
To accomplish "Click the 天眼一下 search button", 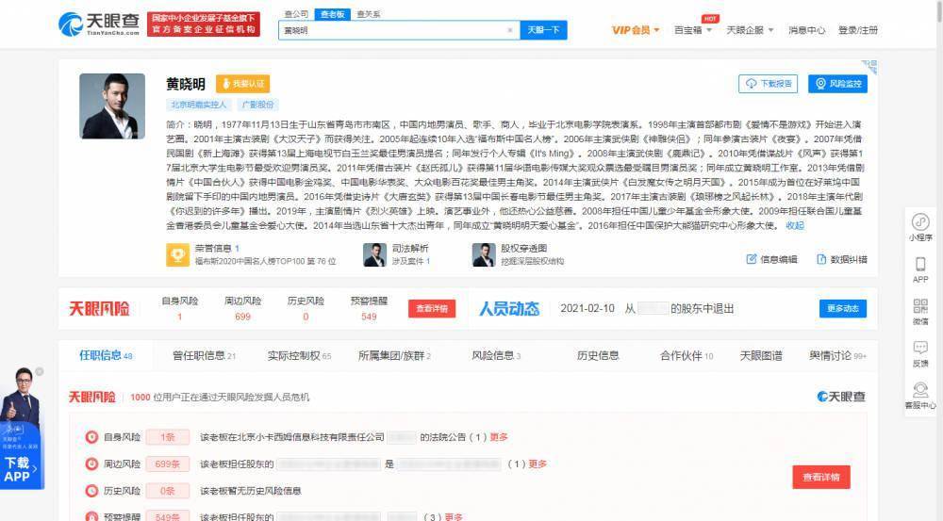I will (544, 30).
